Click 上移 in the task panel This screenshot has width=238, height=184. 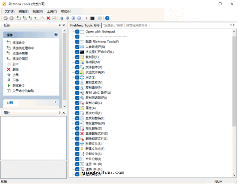[x=15, y=75]
